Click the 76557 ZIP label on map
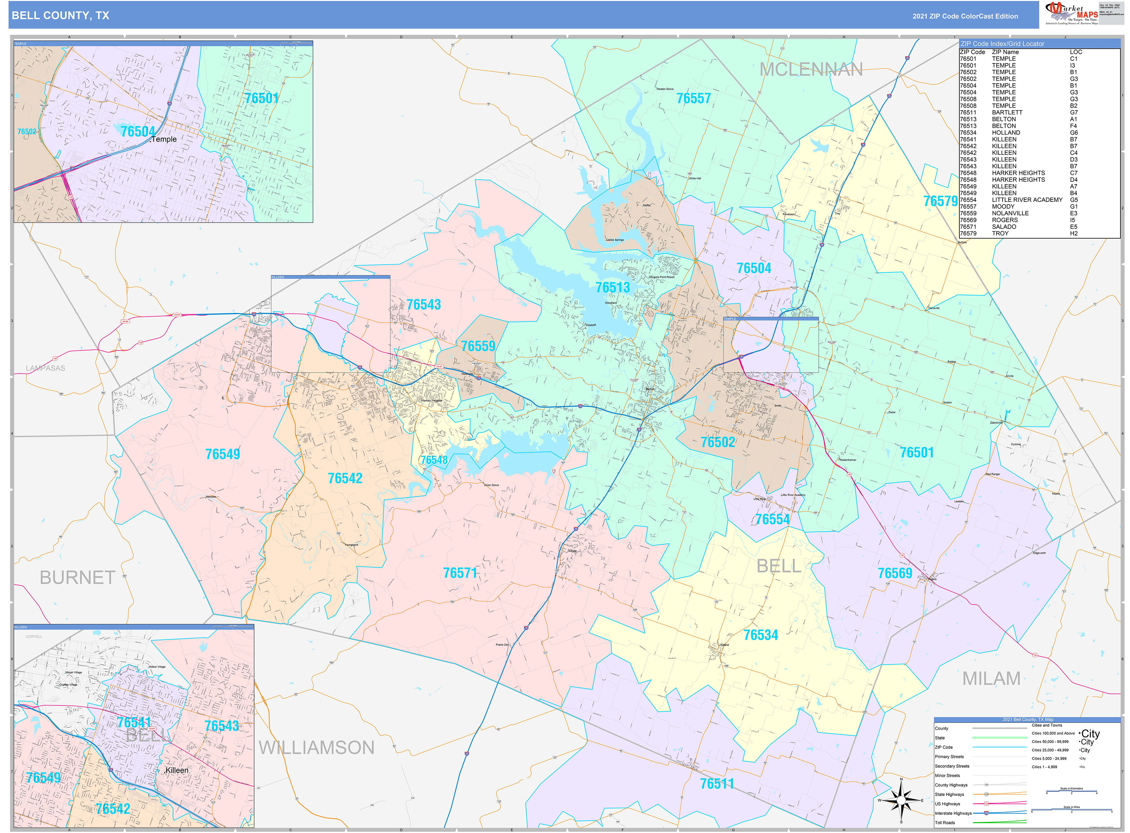Image resolution: width=1130 pixels, height=833 pixels. (694, 99)
